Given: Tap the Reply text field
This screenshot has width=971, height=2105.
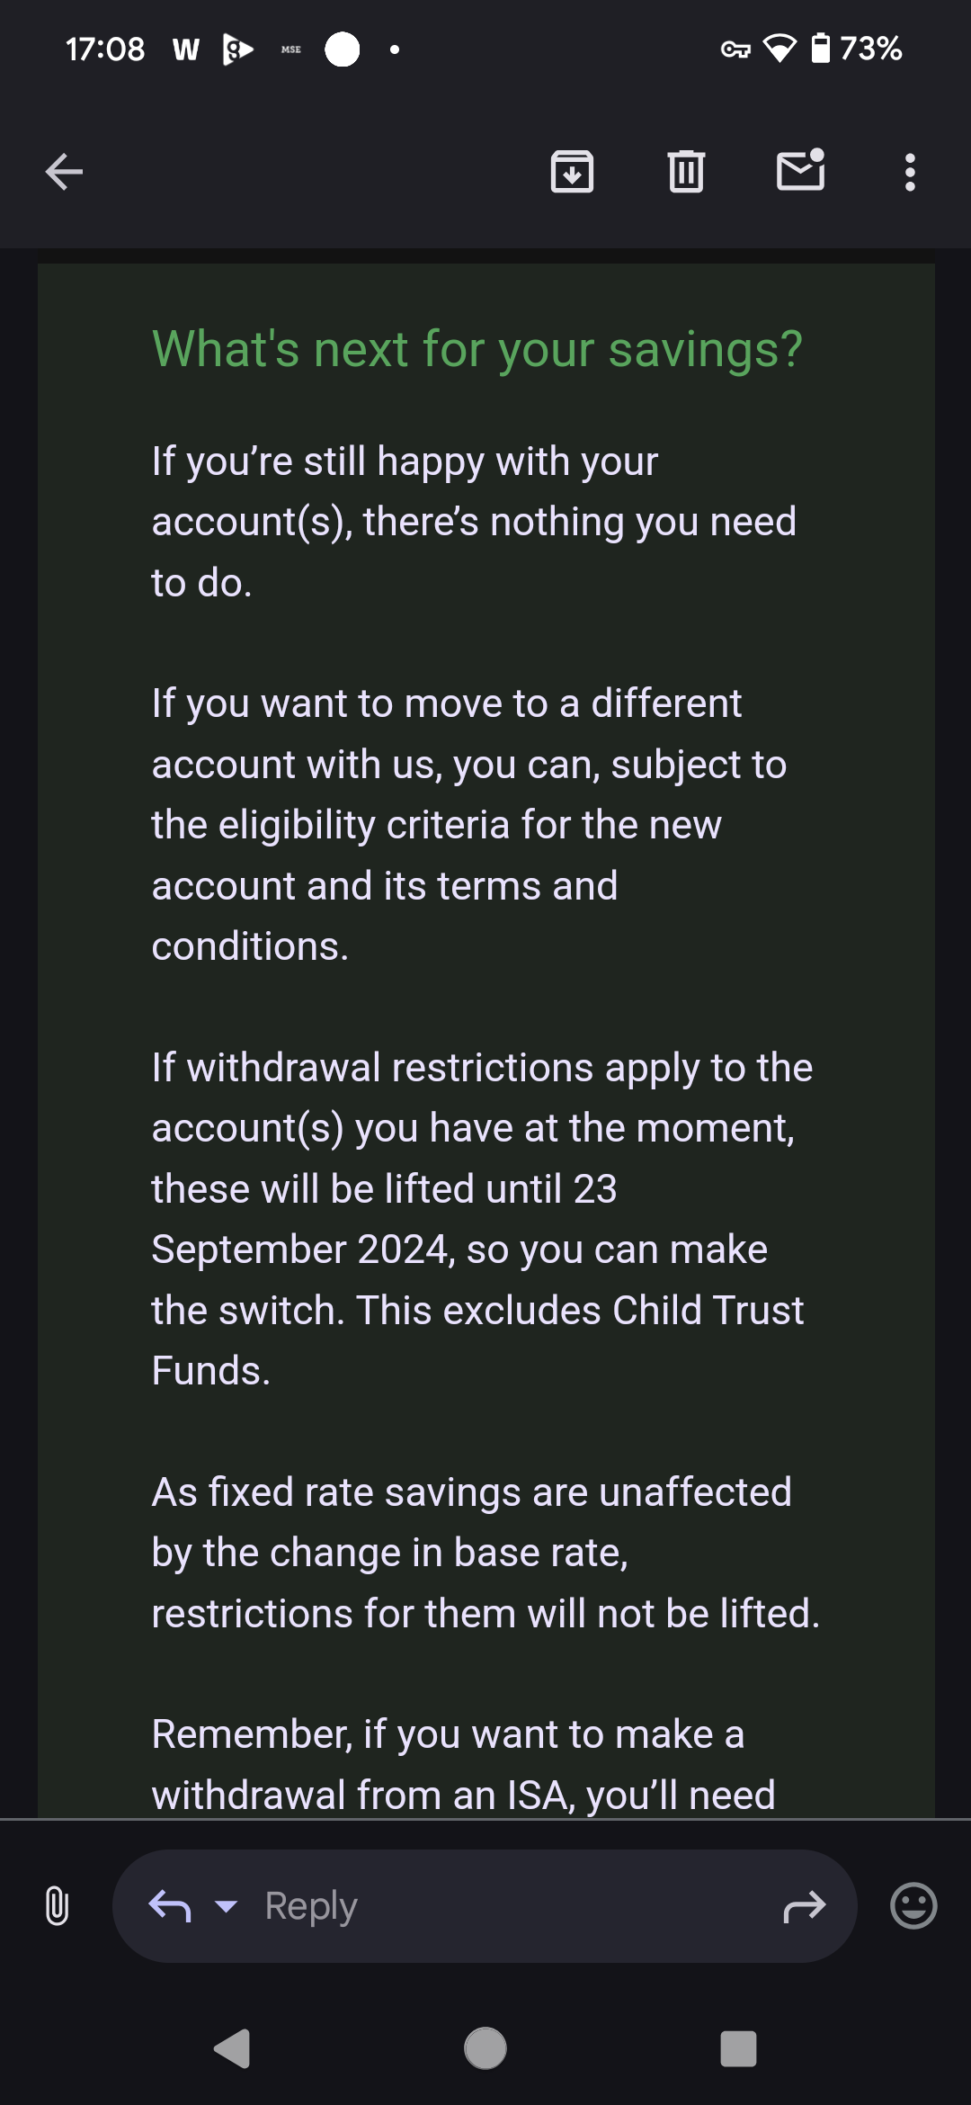Looking at the screenshot, I should pyautogui.click(x=485, y=1905).
